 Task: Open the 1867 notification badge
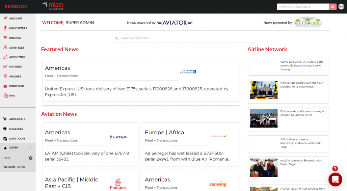click(341, 7)
